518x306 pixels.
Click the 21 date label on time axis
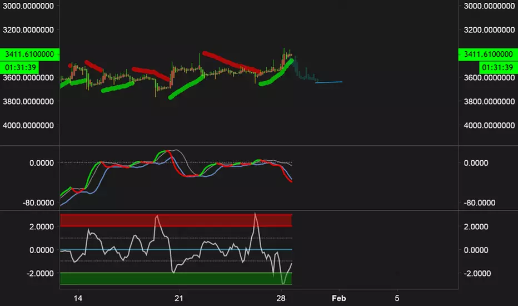click(179, 298)
